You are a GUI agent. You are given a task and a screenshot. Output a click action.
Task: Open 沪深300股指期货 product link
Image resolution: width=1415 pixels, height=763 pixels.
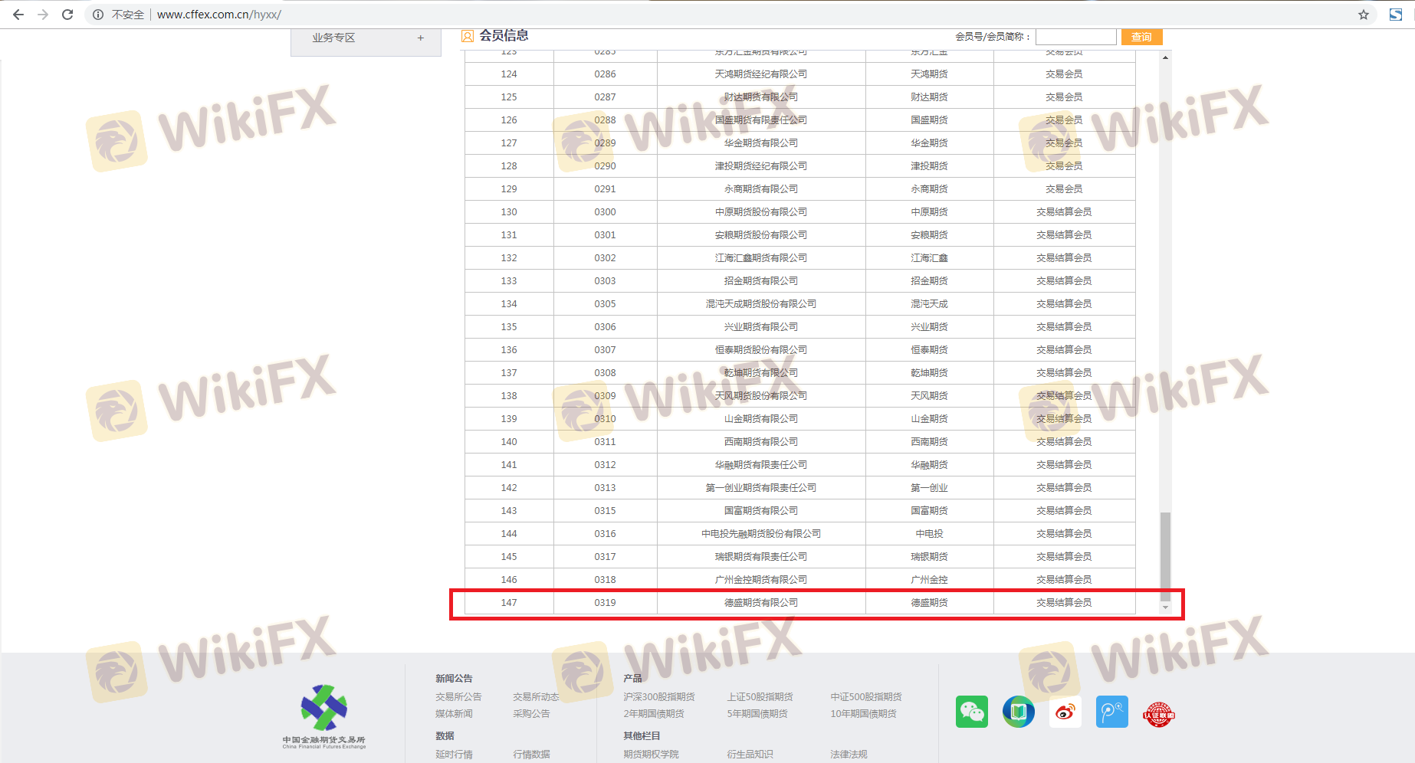658,696
